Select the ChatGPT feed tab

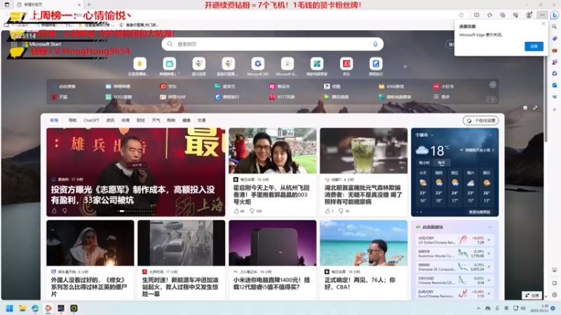click(91, 120)
